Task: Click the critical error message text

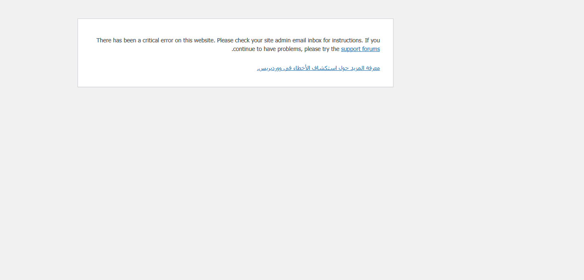Action: click(238, 44)
